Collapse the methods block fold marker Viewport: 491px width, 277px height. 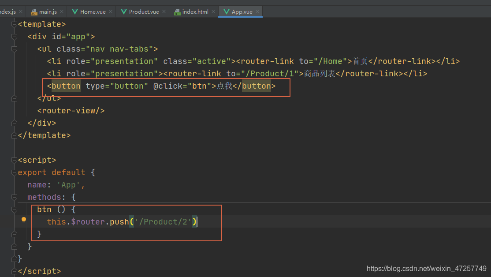[14, 197]
